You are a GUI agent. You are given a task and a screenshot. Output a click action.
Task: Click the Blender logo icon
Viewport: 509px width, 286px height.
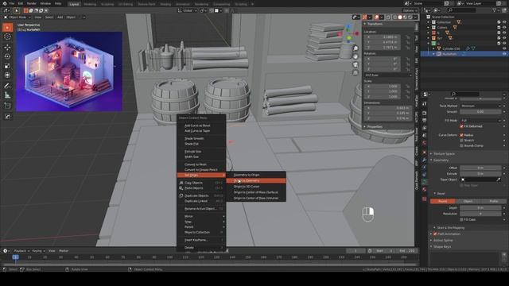tap(5, 3)
